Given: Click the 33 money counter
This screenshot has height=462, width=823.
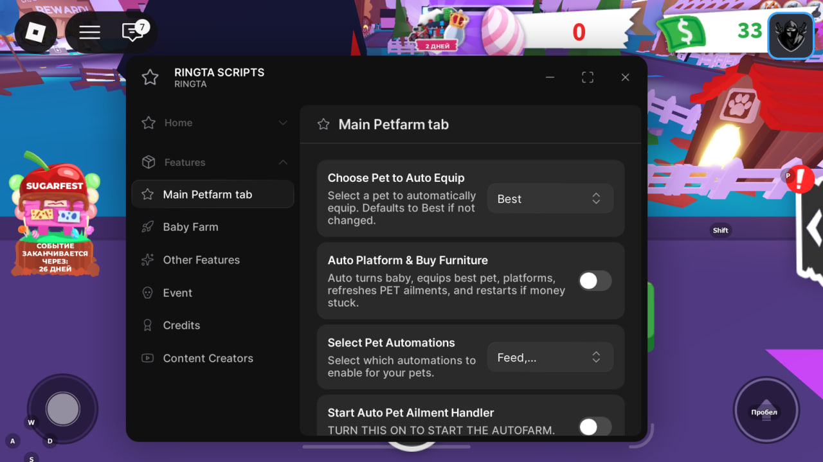Looking at the screenshot, I should click(750, 30).
